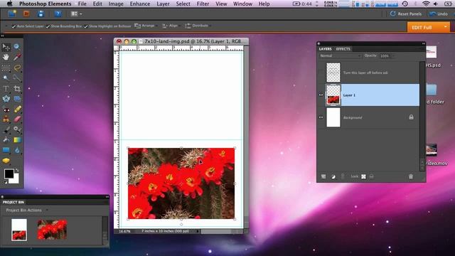This screenshot has width=455, height=256.
Task: Toggle Show Highlight on Rollover checkbox
Action: coord(86,26)
